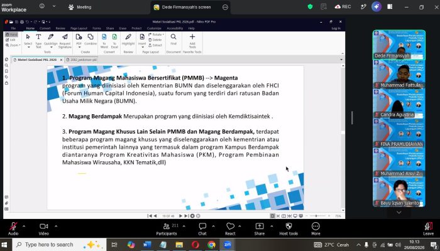This screenshot has height=251, width=440.
Task: Expand reactions arrow next to React
Action: point(239,226)
